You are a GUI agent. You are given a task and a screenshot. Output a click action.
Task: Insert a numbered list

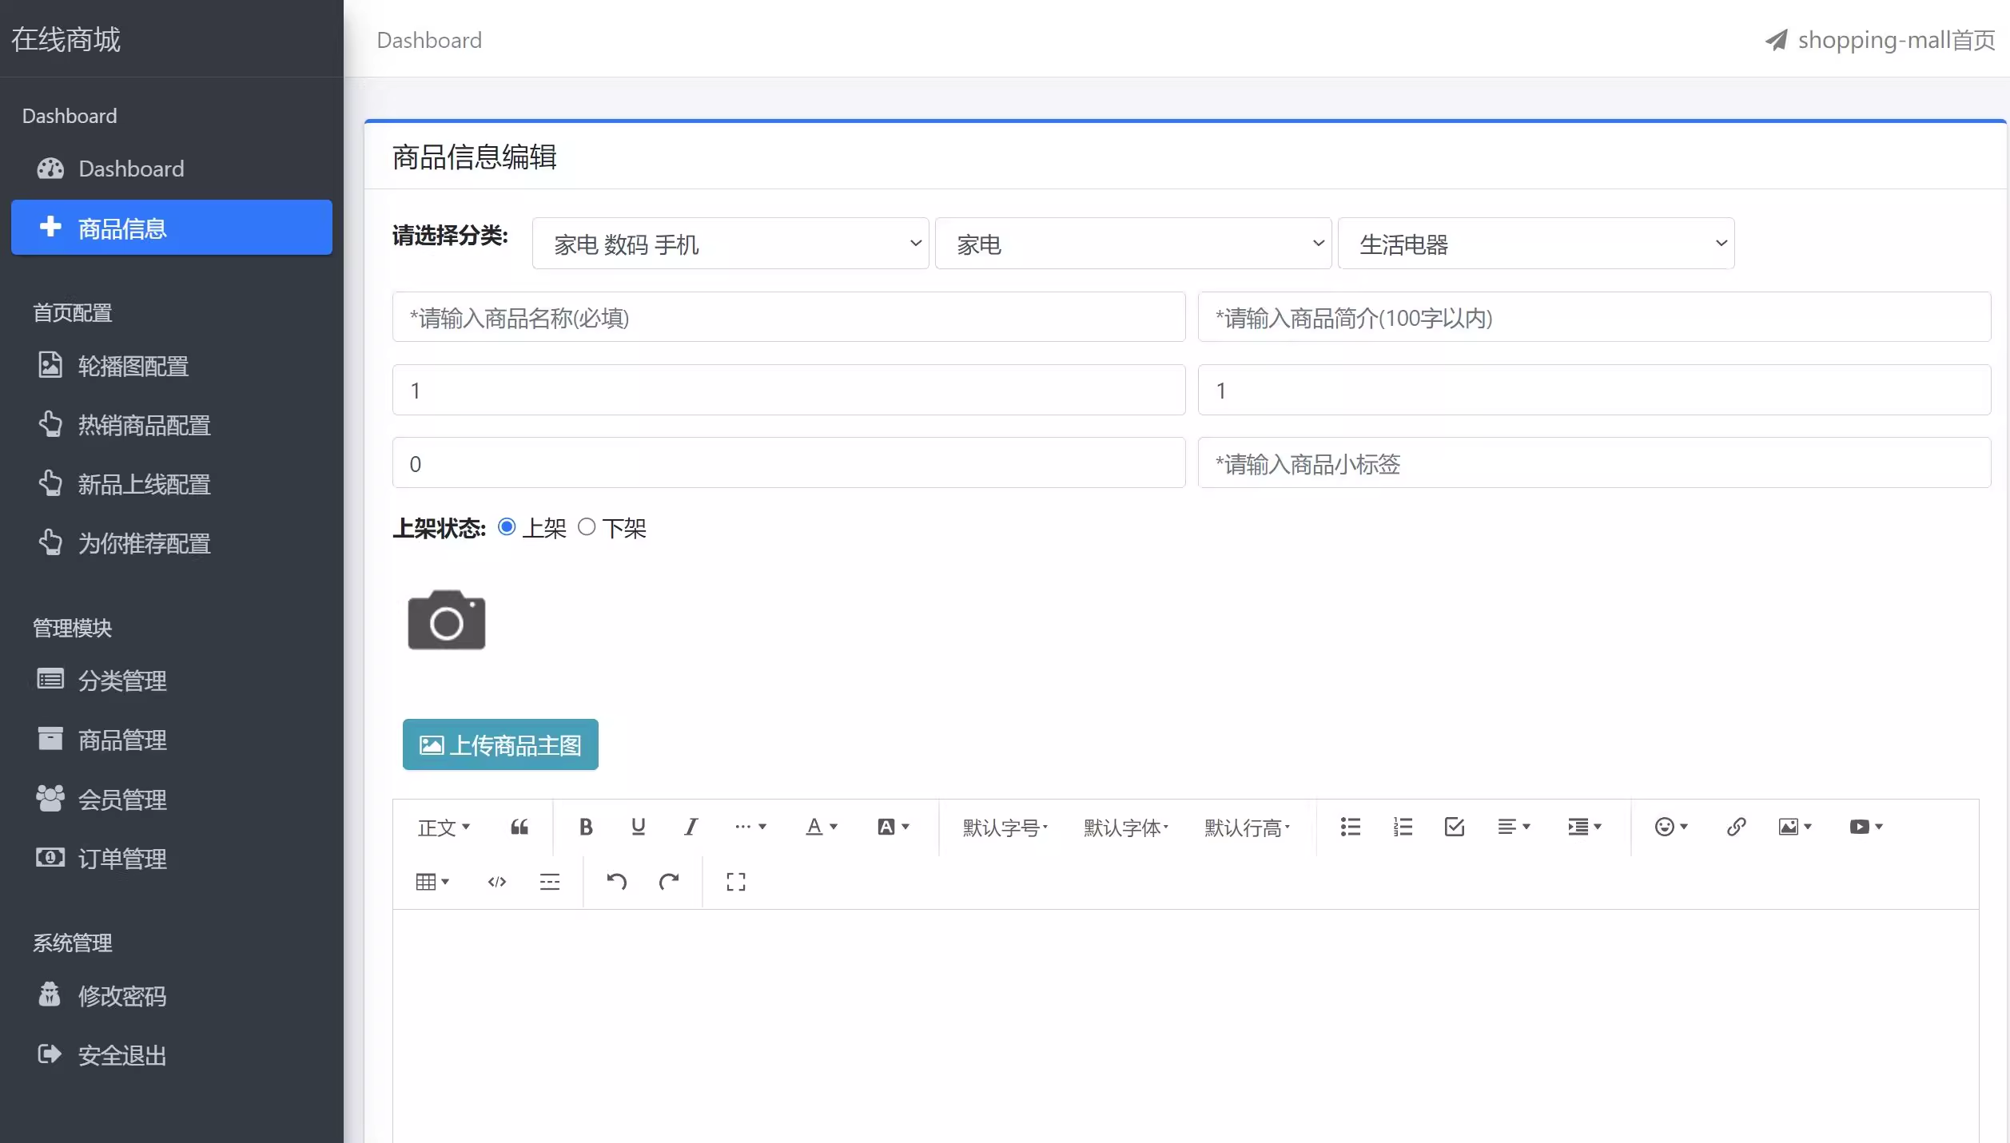tap(1403, 827)
